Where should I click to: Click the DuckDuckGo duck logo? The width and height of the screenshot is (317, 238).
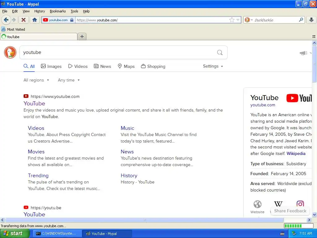pyautogui.click(x=10, y=52)
